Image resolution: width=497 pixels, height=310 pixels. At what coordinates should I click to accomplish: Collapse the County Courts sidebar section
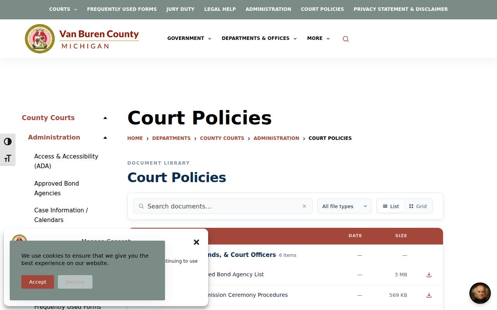(105, 118)
